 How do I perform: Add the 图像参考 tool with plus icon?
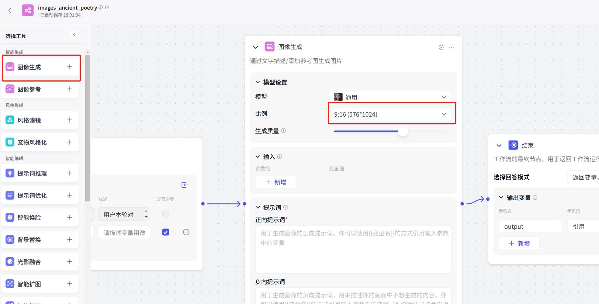pyautogui.click(x=70, y=89)
